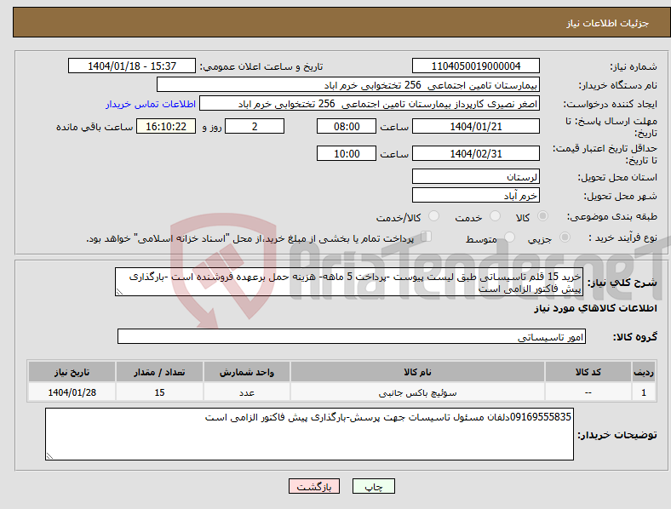Click the resize handle of description box
The image size is (671, 509).
pyautogui.click(x=119, y=292)
